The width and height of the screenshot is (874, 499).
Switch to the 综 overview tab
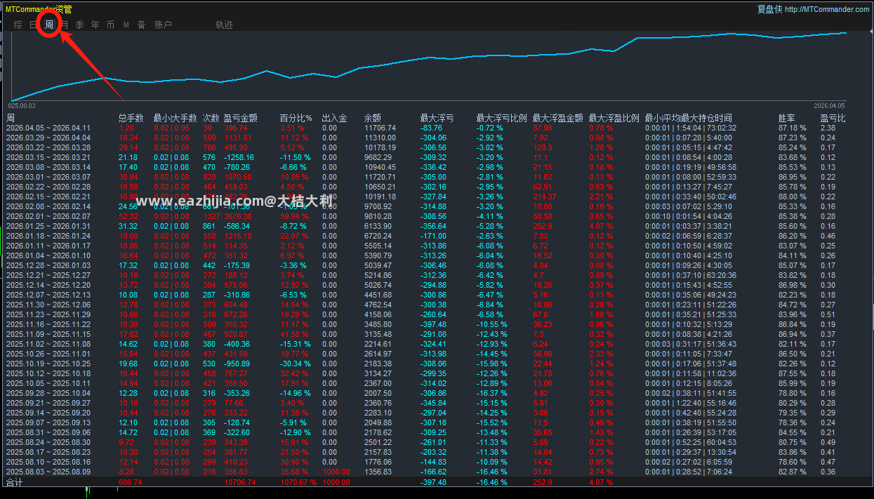pyautogui.click(x=18, y=25)
